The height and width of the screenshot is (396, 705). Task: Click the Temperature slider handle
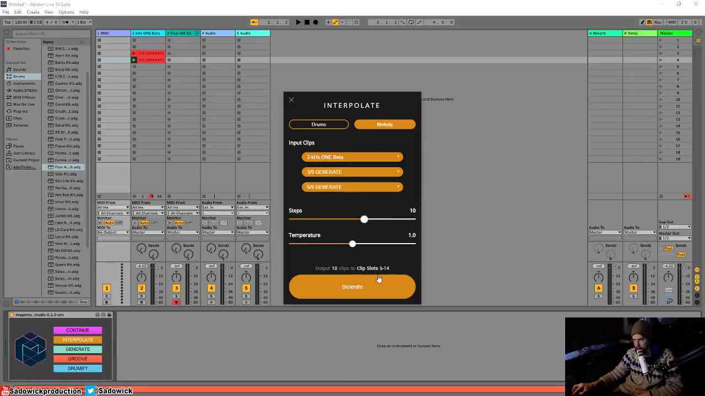(x=352, y=244)
